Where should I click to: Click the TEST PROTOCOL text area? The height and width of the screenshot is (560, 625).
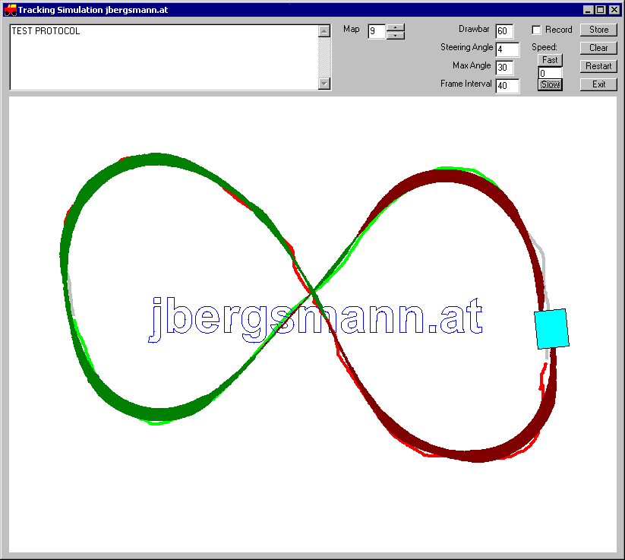click(164, 58)
